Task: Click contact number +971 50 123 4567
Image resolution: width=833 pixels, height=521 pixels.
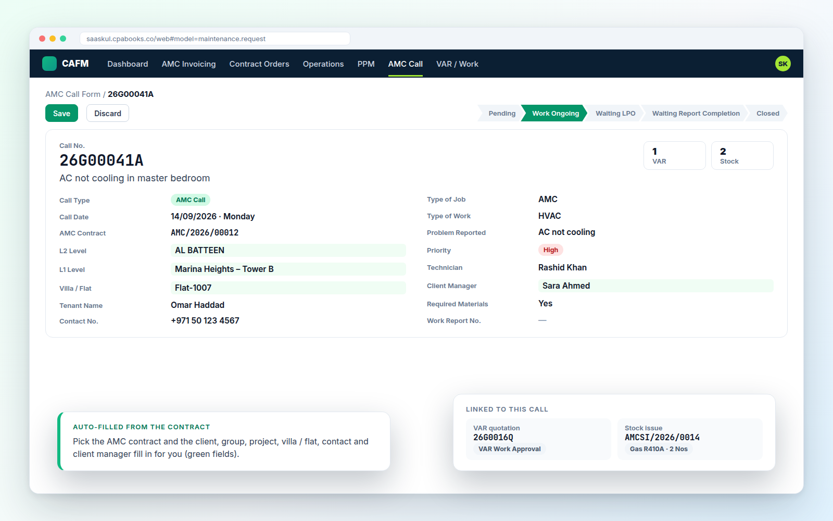Action: tap(205, 320)
